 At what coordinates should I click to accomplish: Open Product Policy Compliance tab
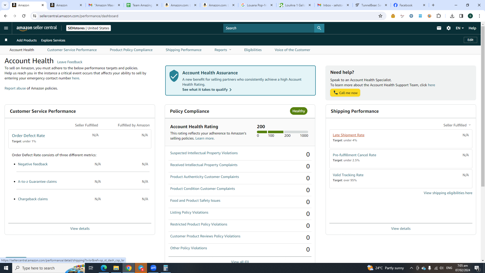pos(131,50)
